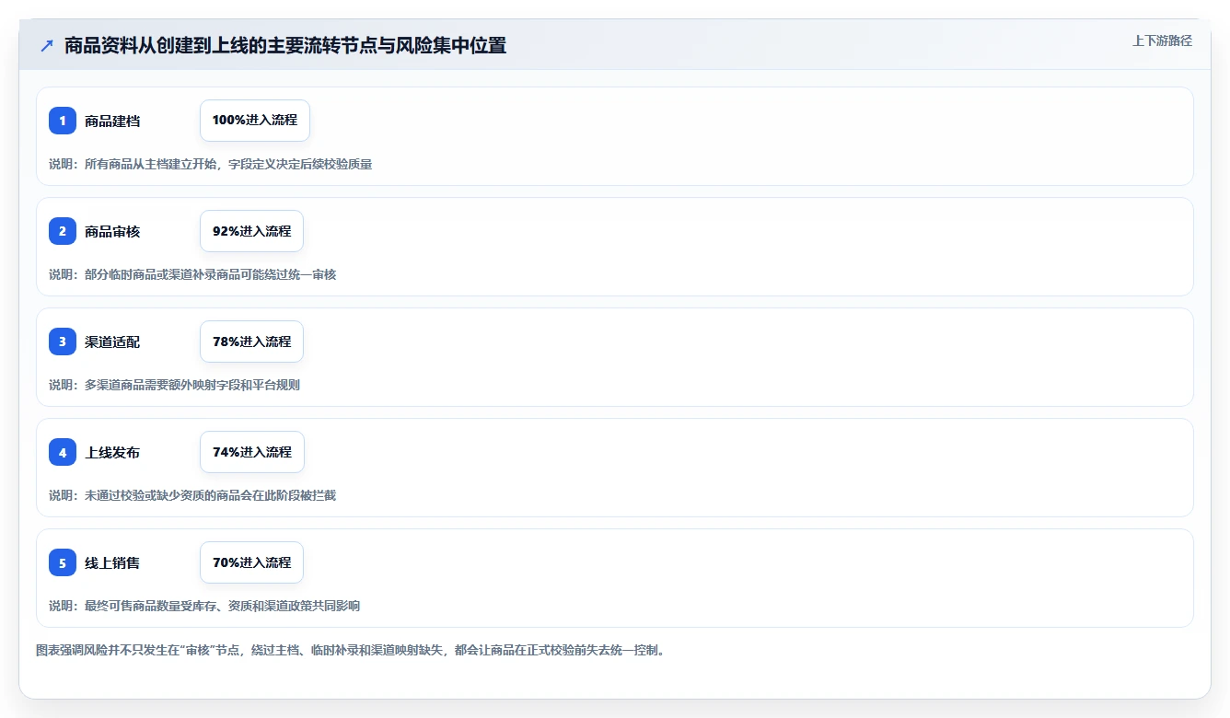
Task: Select the 上线发布 step name
Action: point(112,452)
